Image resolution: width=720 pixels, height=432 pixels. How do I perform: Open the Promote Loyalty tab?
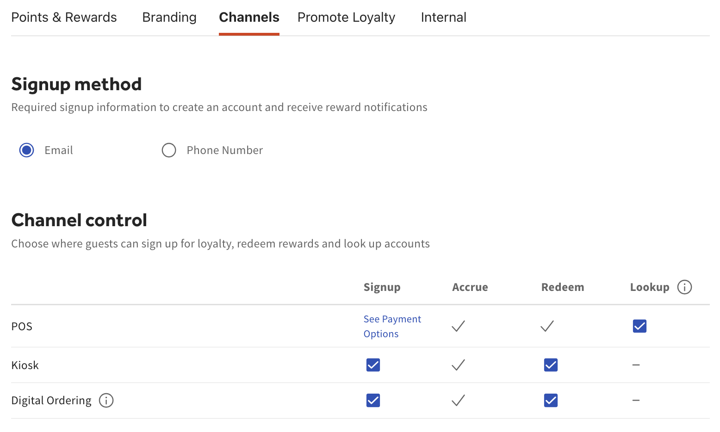click(346, 17)
